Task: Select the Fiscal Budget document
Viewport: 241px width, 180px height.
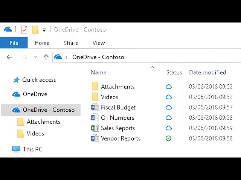Action: [118, 108]
